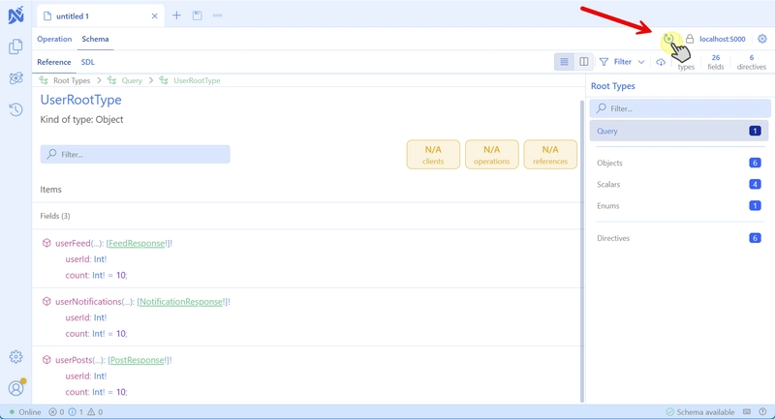Open the PostResponse type link

pyautogui.click(x=137, y=360)
